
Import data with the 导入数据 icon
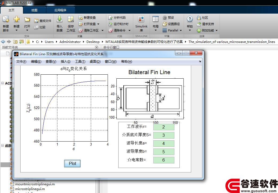pos(59,19)
